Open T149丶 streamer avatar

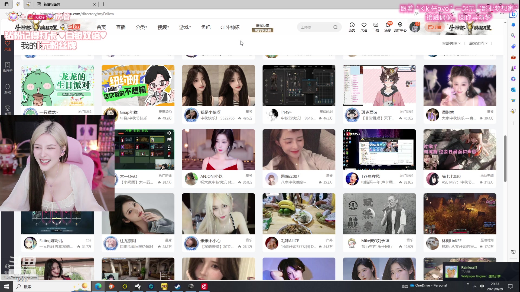pyautogui.click(x=272, y=115)
